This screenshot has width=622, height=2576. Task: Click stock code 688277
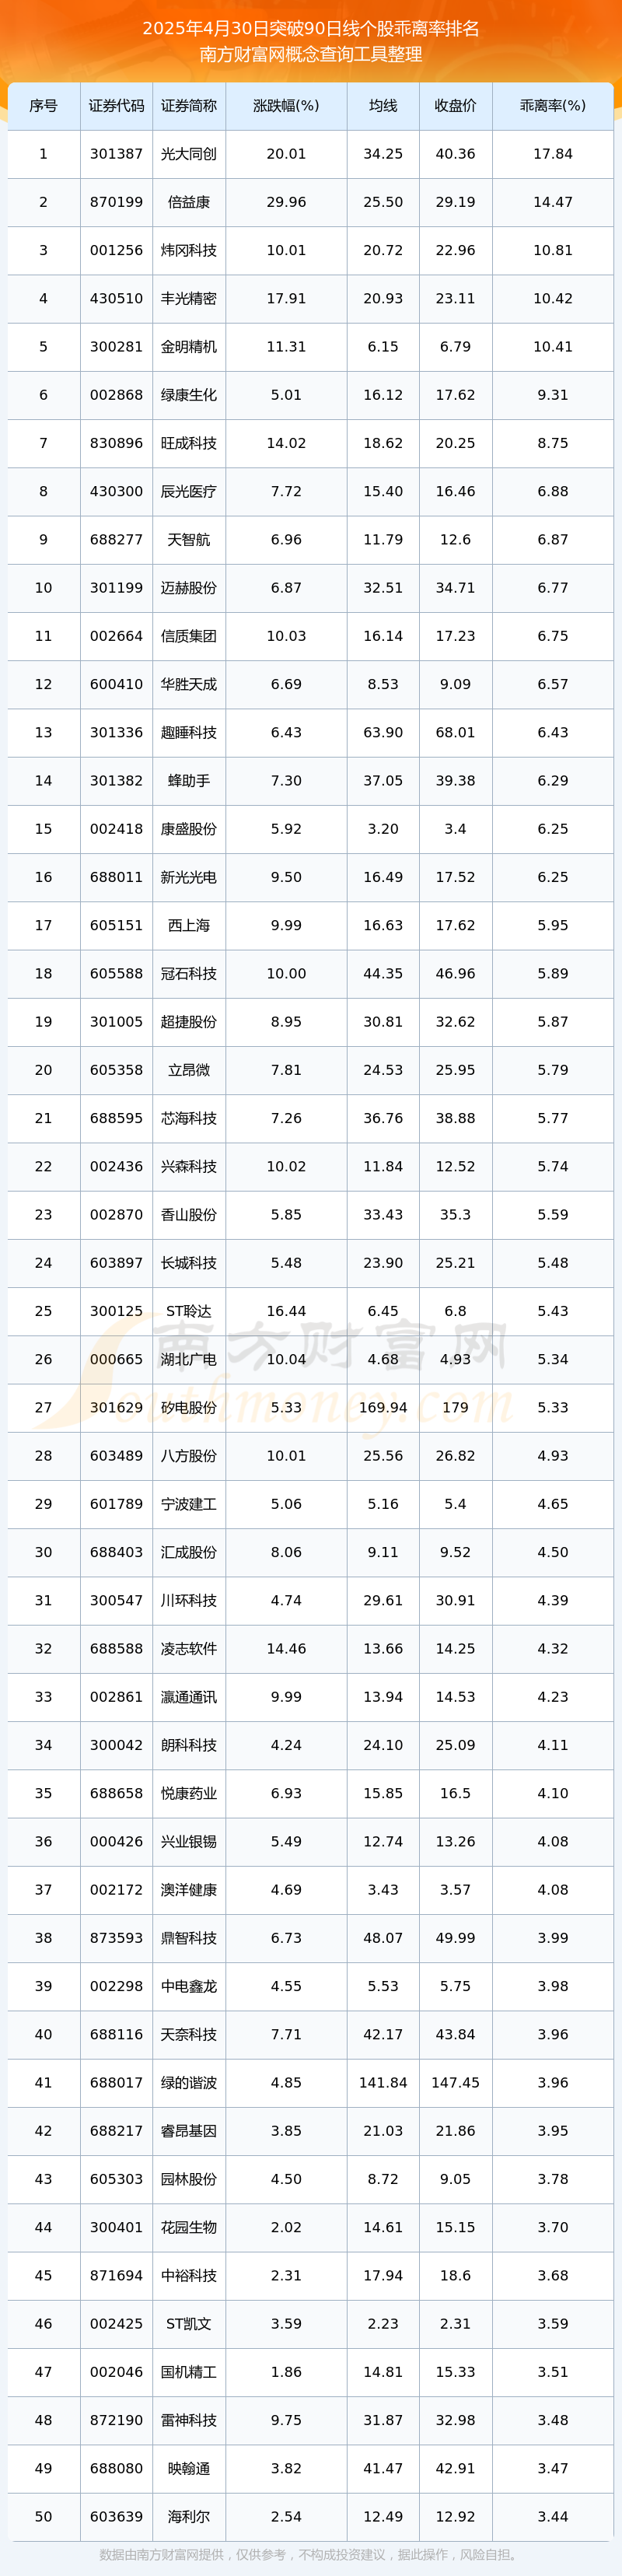116,540
